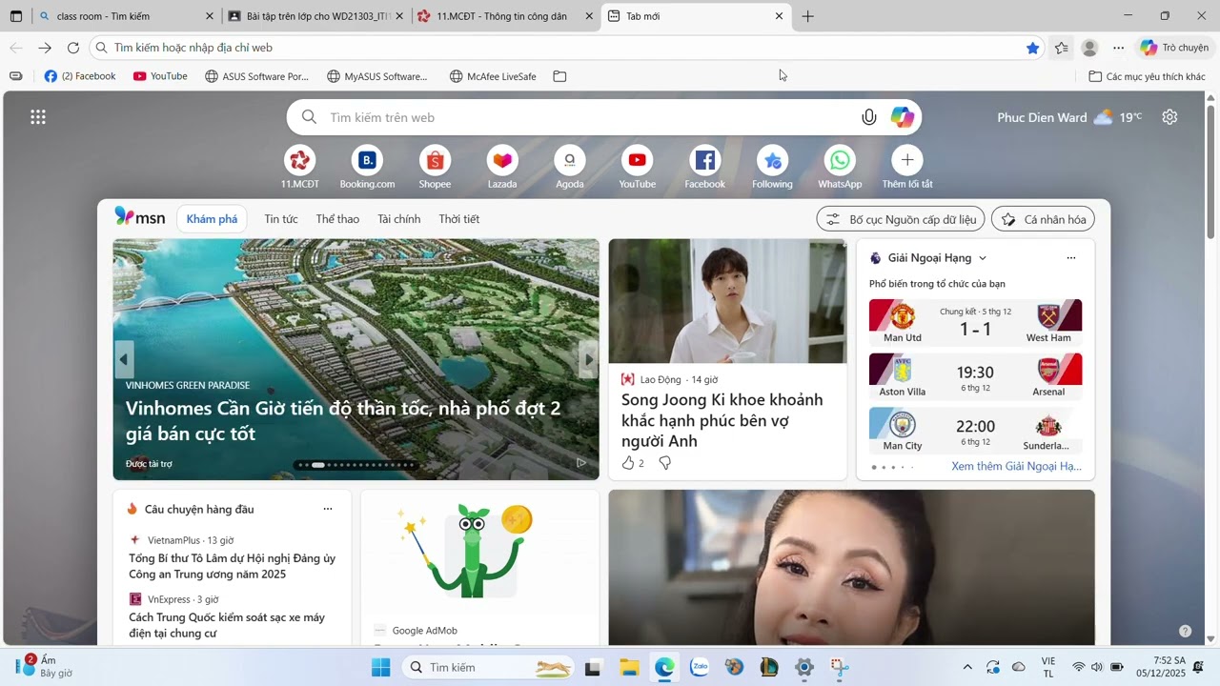The image size is (1220, 686).
Task: Select the Tài chính tab
Action: point(398,219)
